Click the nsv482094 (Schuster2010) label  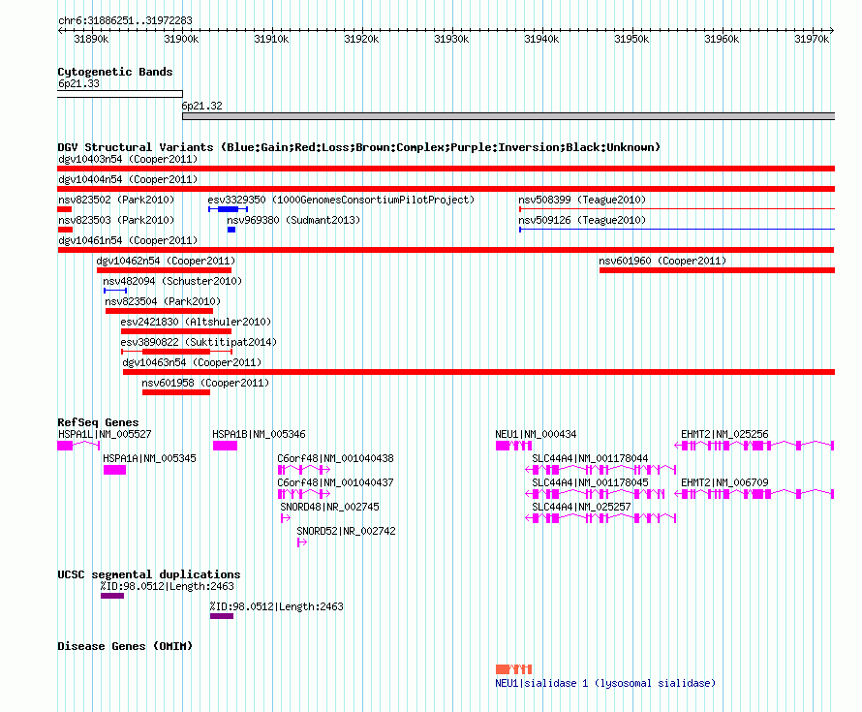(x=172, y=282)
